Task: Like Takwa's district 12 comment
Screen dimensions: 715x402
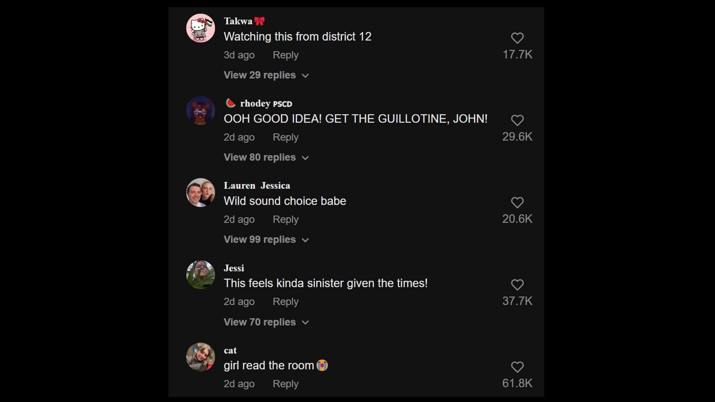Action: [x=517, y=38]
